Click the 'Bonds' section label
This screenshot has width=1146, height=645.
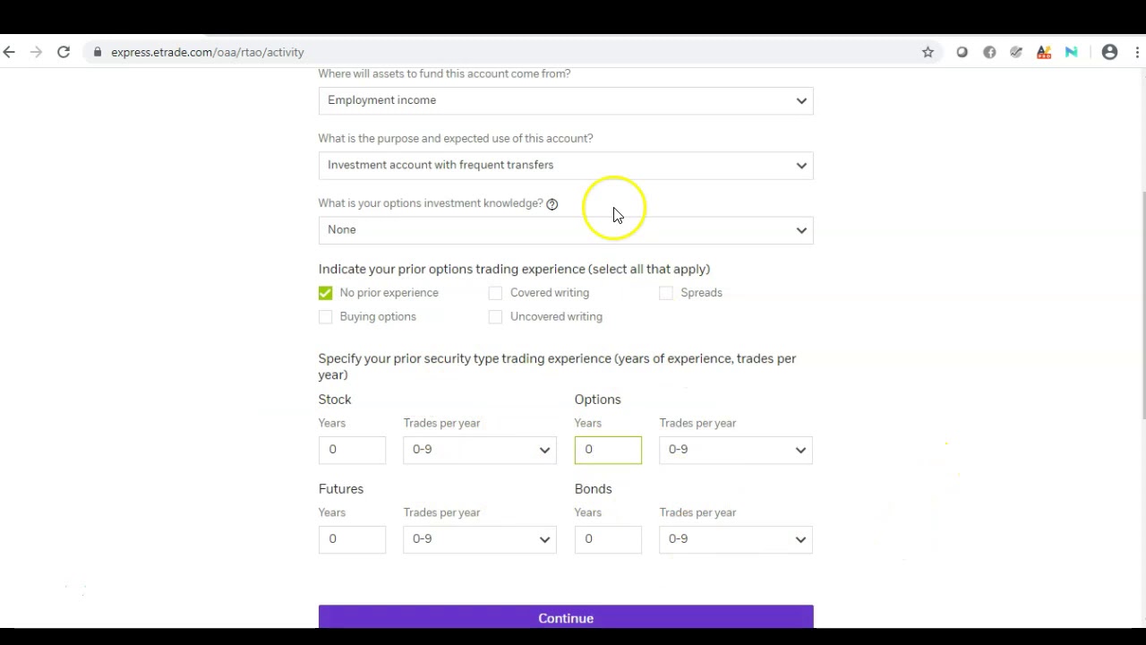pos(594,489)
